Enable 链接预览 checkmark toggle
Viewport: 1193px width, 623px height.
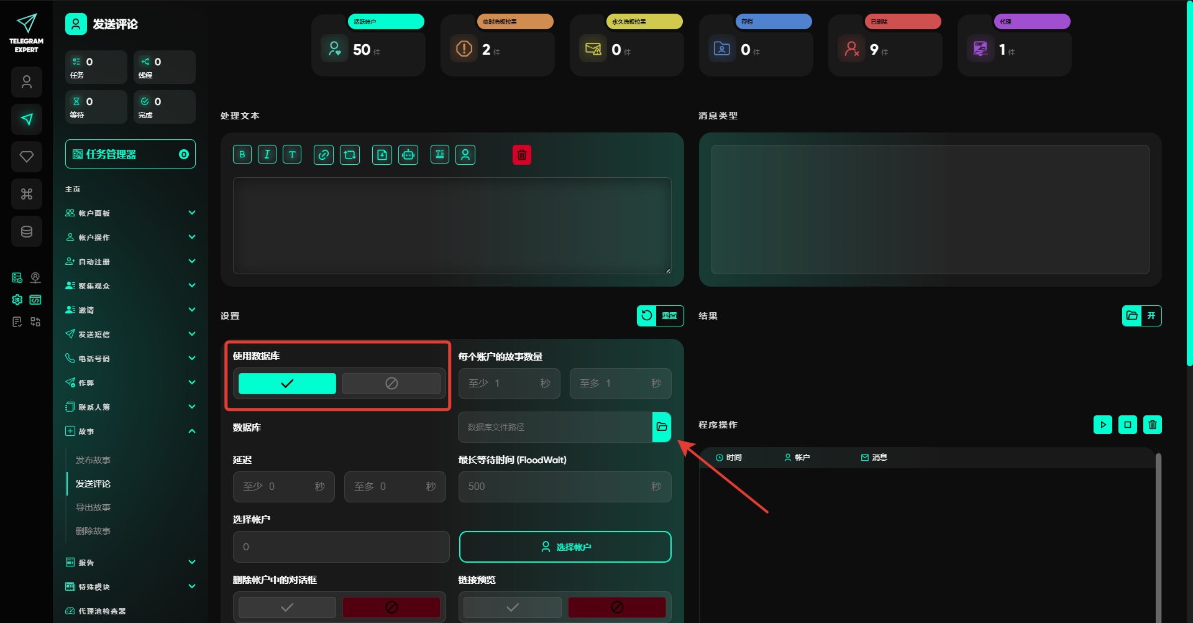[x=513, y=607]
